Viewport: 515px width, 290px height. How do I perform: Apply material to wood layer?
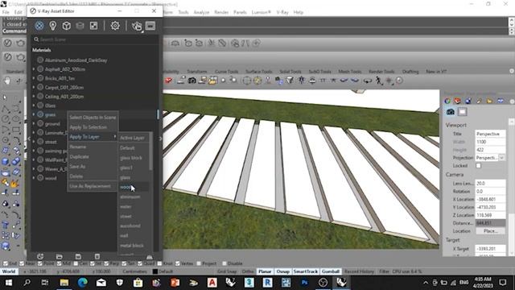click(134, 187)
